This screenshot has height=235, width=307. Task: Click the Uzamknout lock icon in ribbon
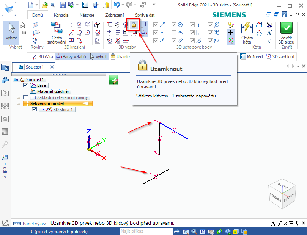[x=134, y=25]
